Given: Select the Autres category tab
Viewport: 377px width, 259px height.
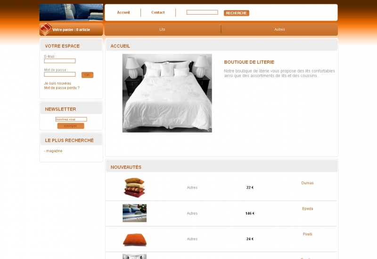Looking at the screenshot, I should click(279, 30).
